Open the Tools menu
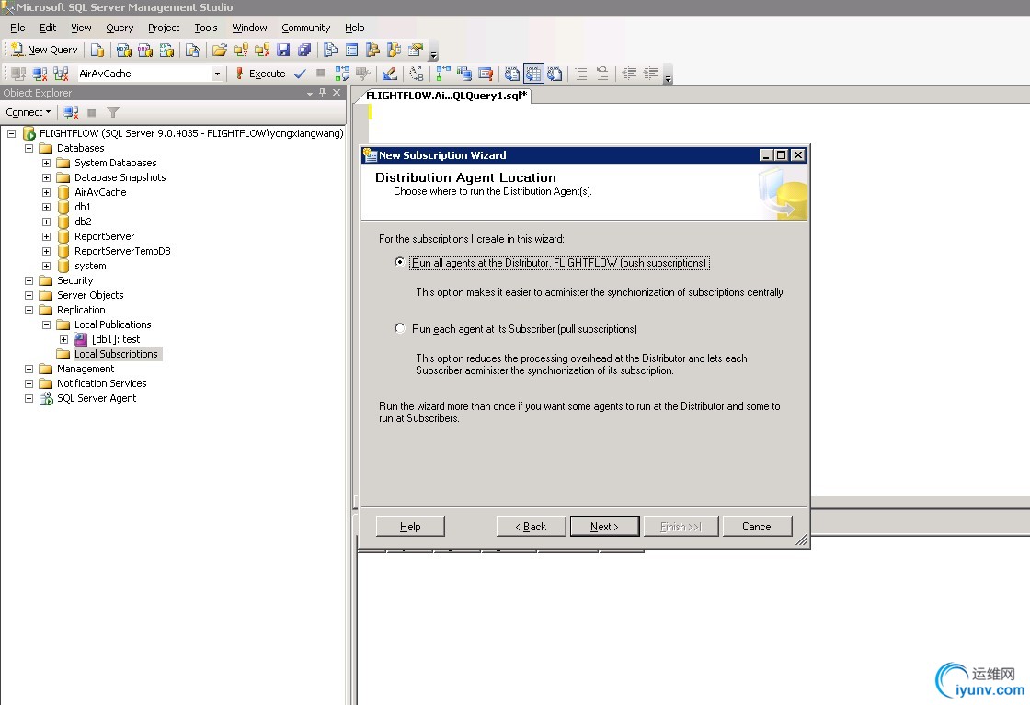This screenshot has width=1030, height=705. pyautogui.click(x=206, y=28)
